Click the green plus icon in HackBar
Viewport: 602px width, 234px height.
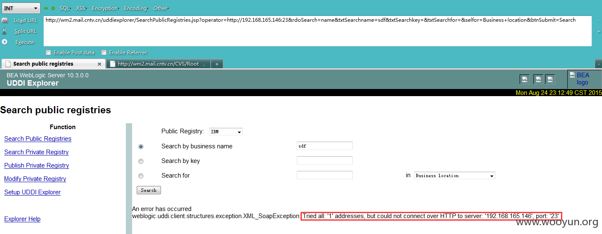(x=53, y=8)
